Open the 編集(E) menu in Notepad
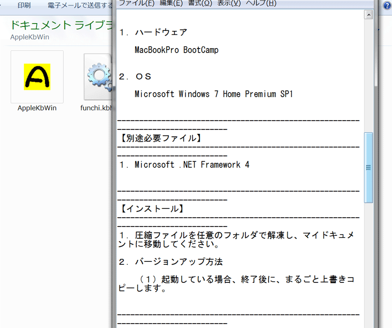 point(171,3)
